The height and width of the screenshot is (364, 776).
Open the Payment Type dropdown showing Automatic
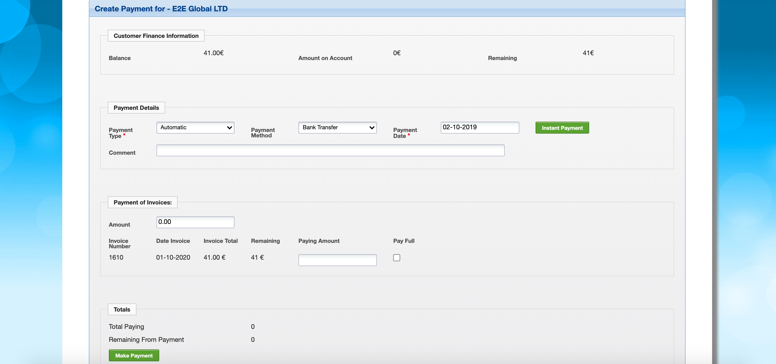pyautogui.click(x=195, y=128)
